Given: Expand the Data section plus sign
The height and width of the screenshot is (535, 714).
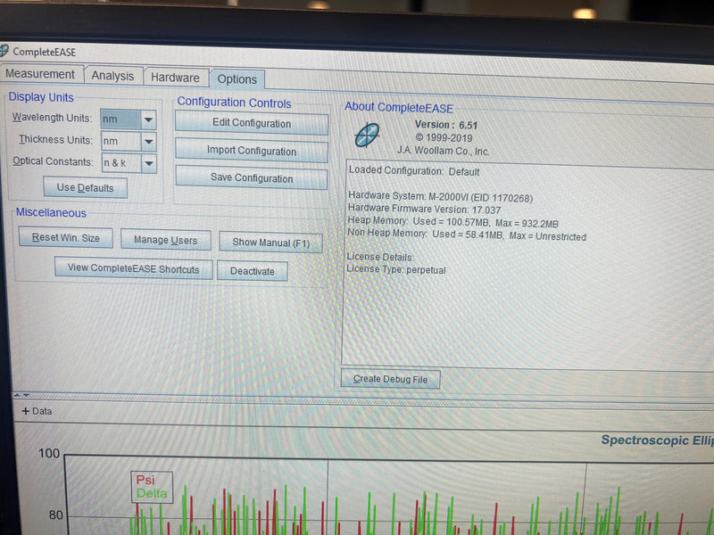Looking at the screenshot, I should pos(26,411).
